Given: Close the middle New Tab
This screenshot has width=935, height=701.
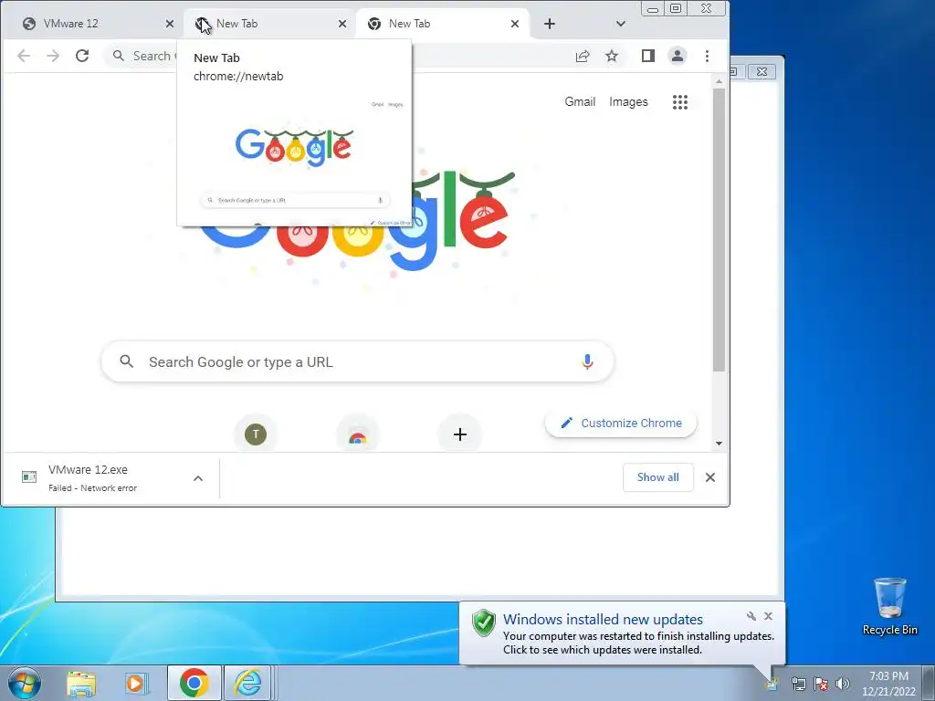Looking at the screenshot, I should [x=342, y=24].
